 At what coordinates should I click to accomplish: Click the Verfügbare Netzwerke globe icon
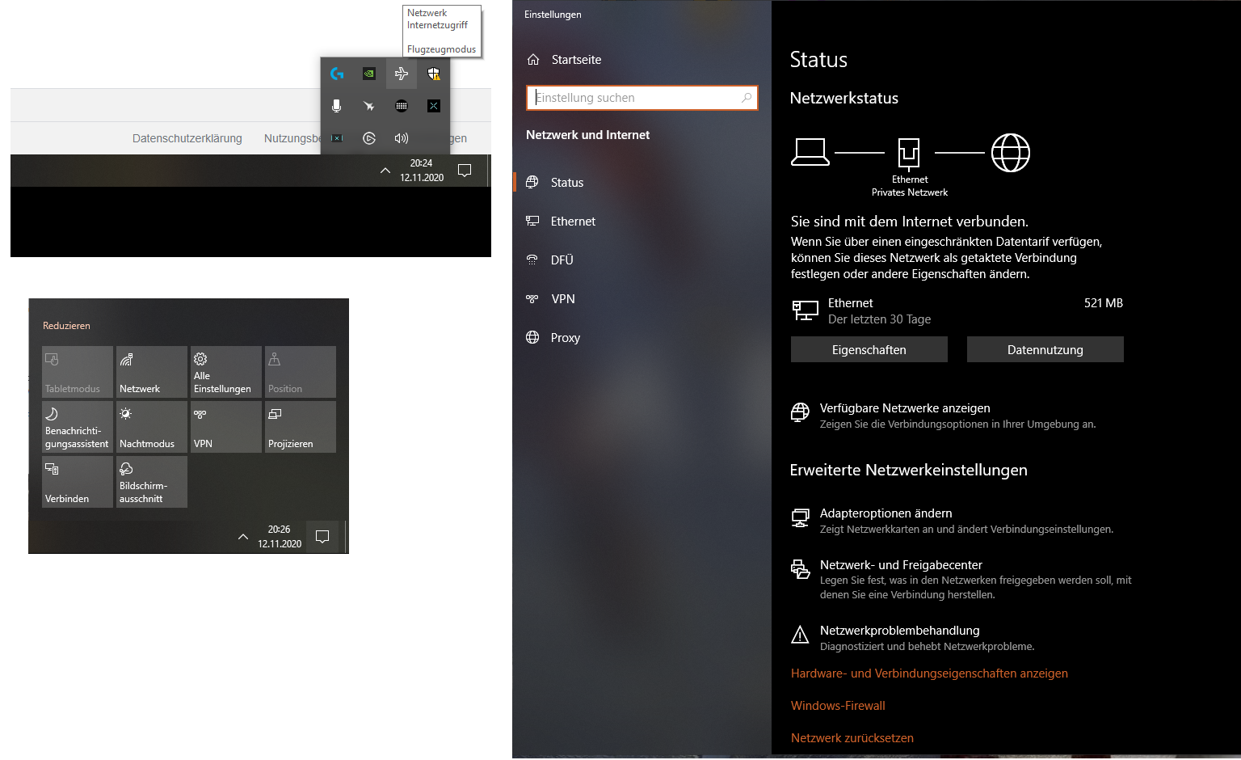800,412
